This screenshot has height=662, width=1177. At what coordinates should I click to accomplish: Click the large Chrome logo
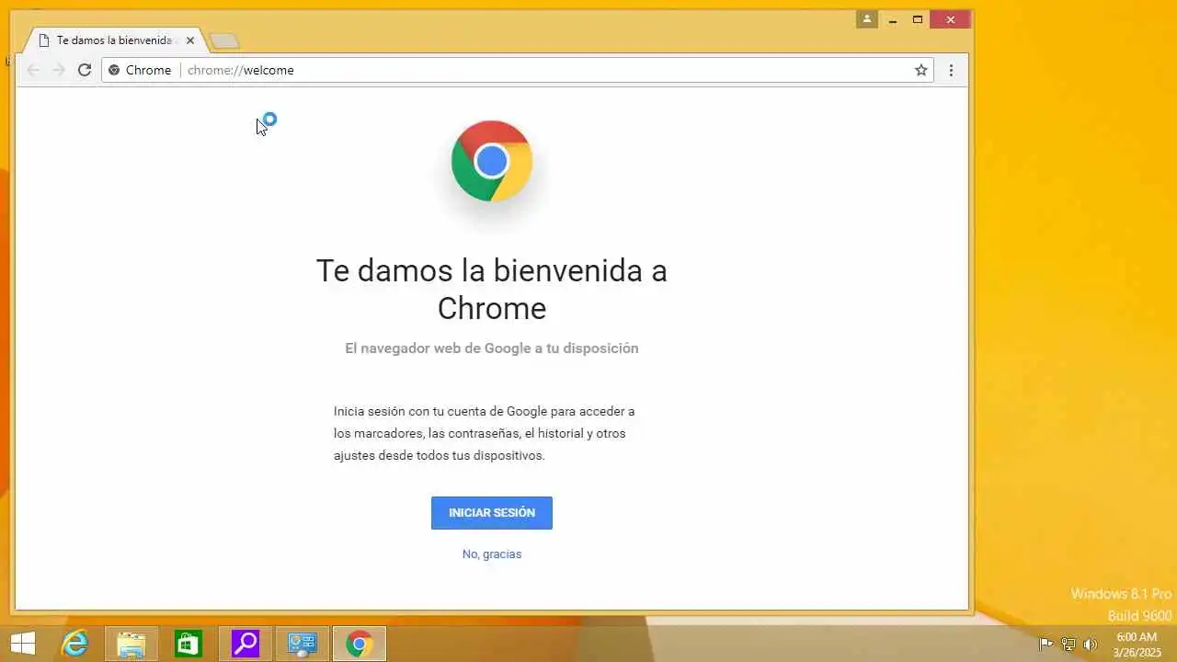[492, 161]
